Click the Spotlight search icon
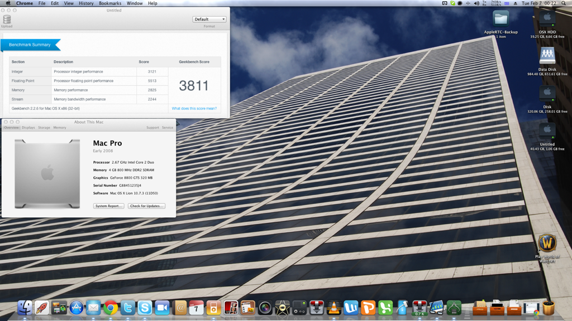 564,3
